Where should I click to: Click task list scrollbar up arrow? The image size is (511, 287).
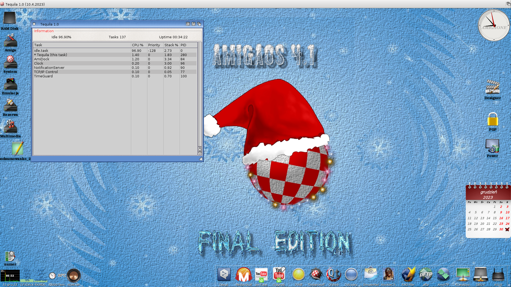point(200,149)
